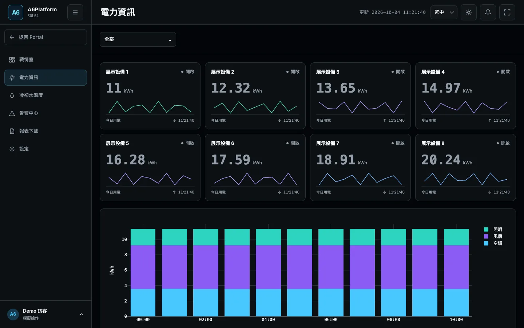Click the 展示設備 8 card title
Screen dimensions: 524x328
point(433,143)
